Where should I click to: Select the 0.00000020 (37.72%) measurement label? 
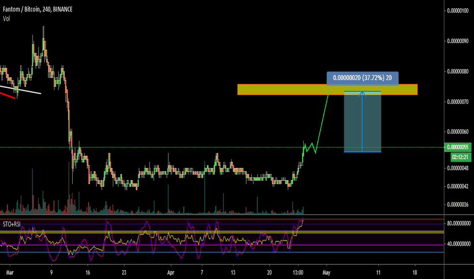(x=363, y=78)
